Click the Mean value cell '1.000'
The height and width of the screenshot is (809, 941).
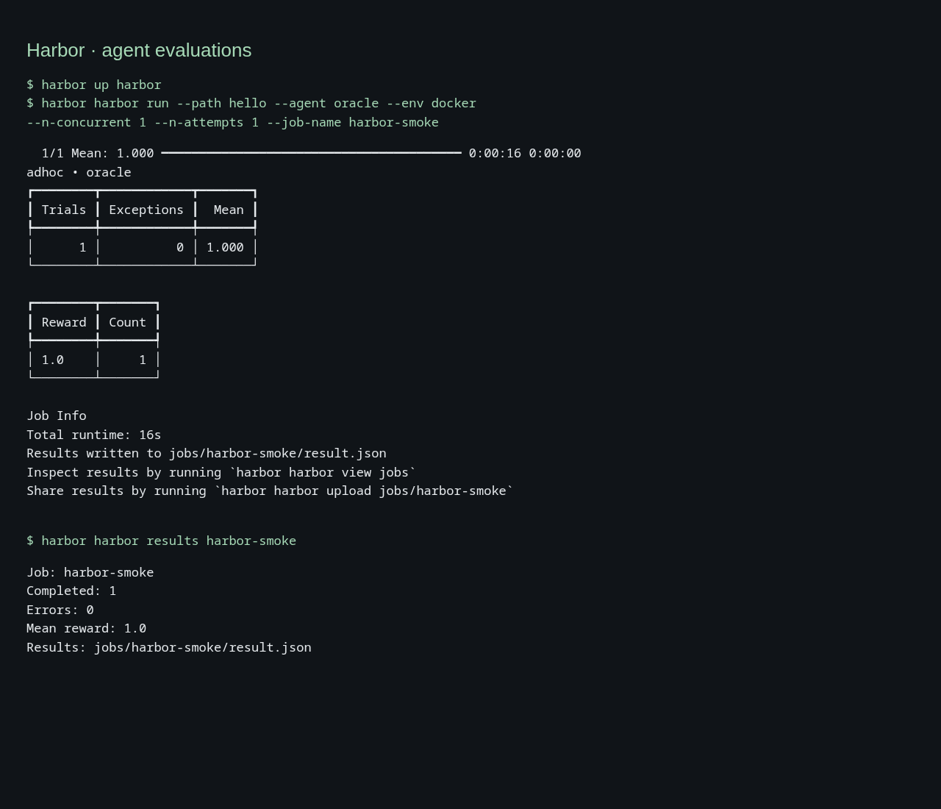pos(225,247)
